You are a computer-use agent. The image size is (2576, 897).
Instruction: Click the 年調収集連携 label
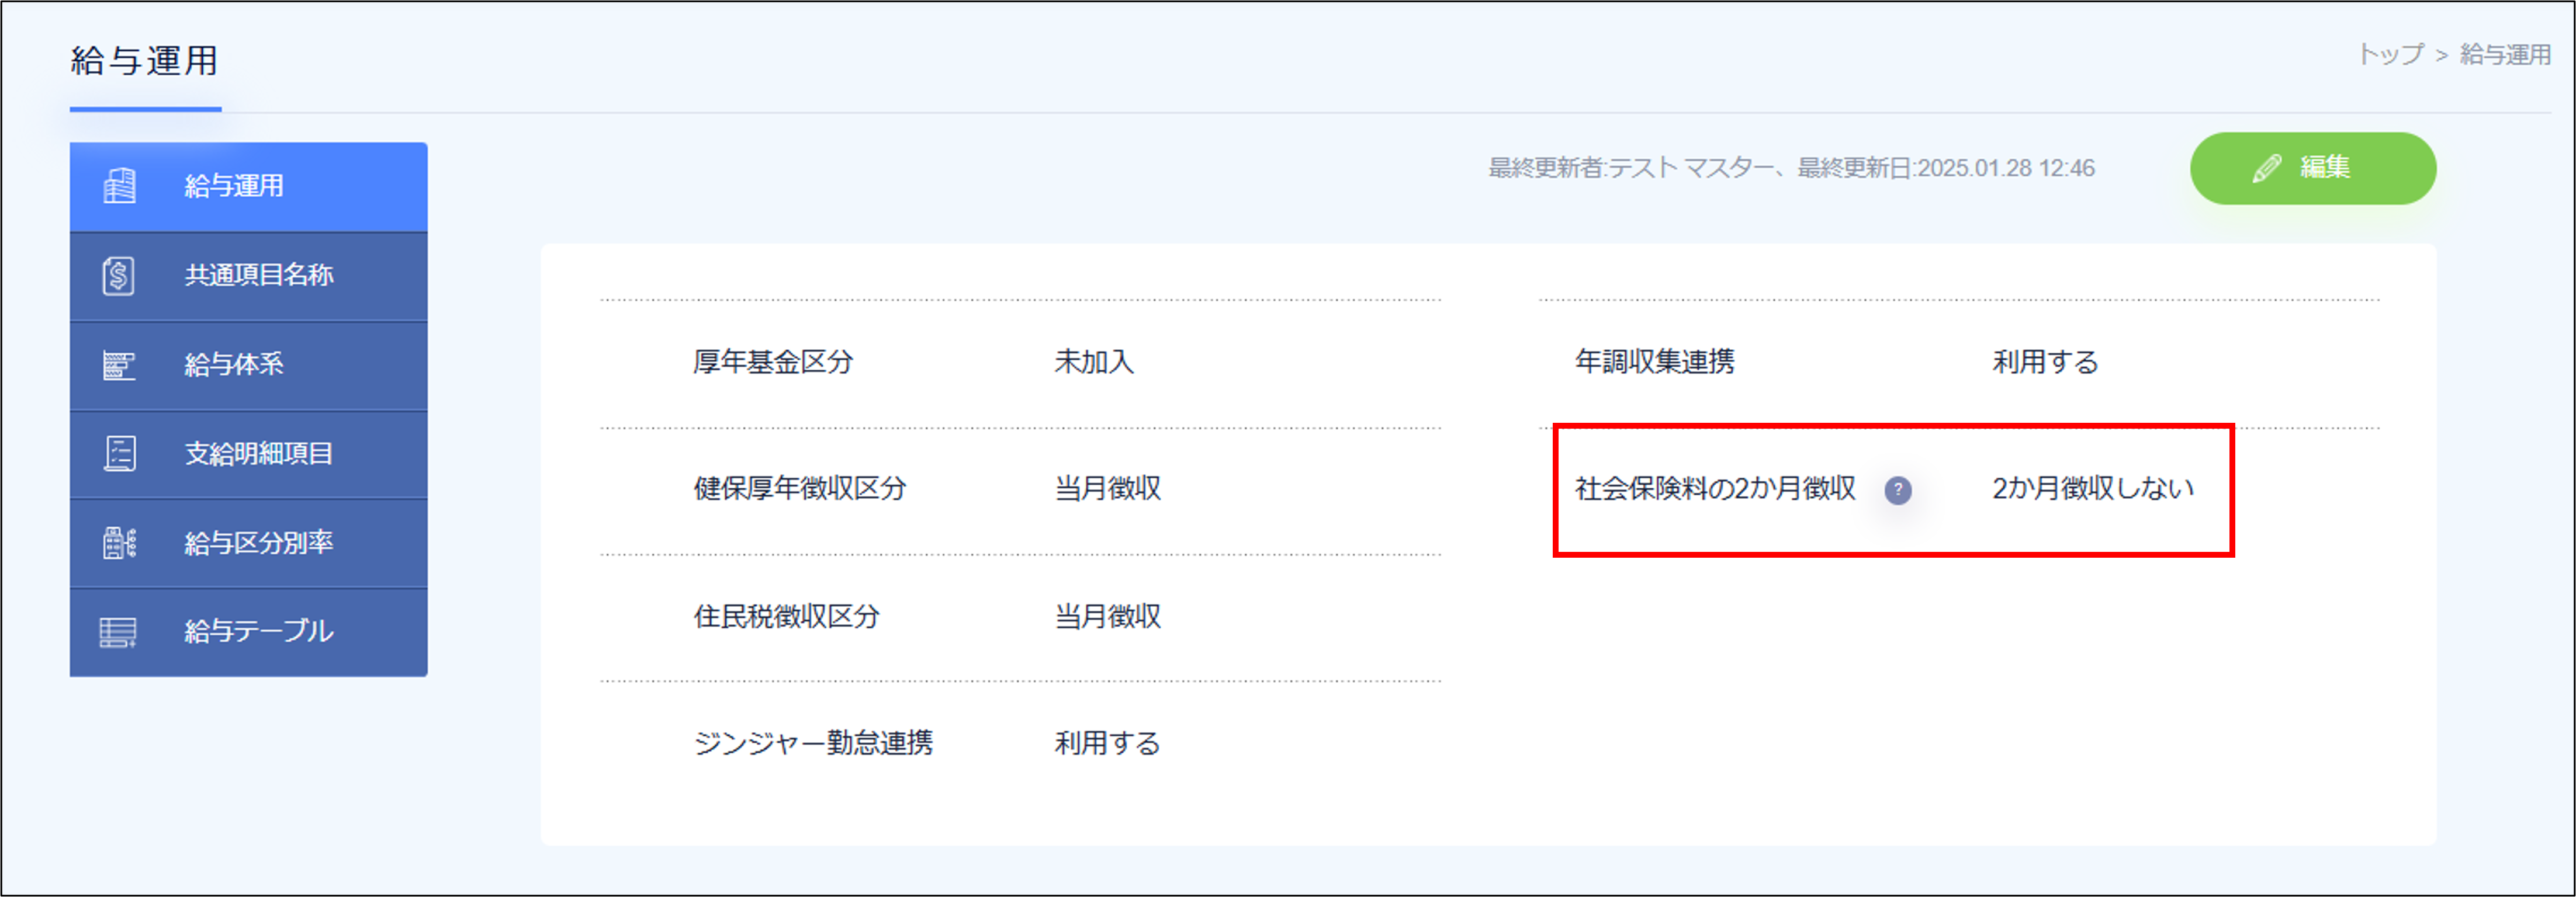coord(1654,361)
